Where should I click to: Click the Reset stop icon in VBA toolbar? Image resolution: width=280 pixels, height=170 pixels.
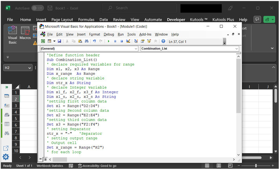coord(121,41)
